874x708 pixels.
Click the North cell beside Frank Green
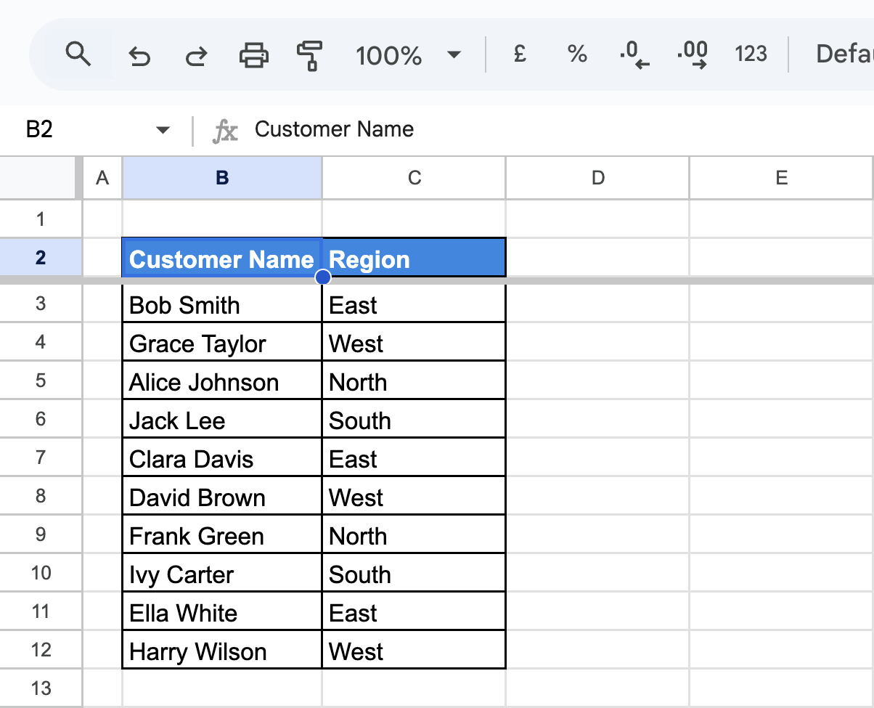tap(414, 535)
